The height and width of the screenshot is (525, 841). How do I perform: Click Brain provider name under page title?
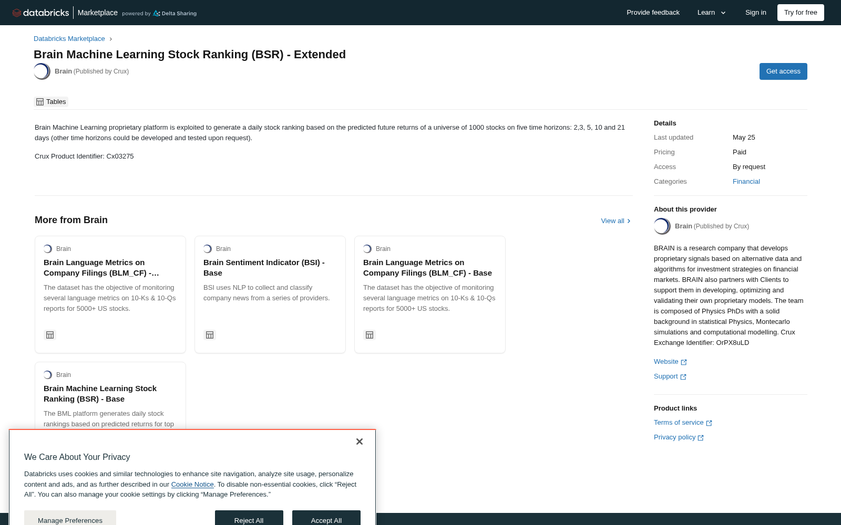[x=63, y=71]
